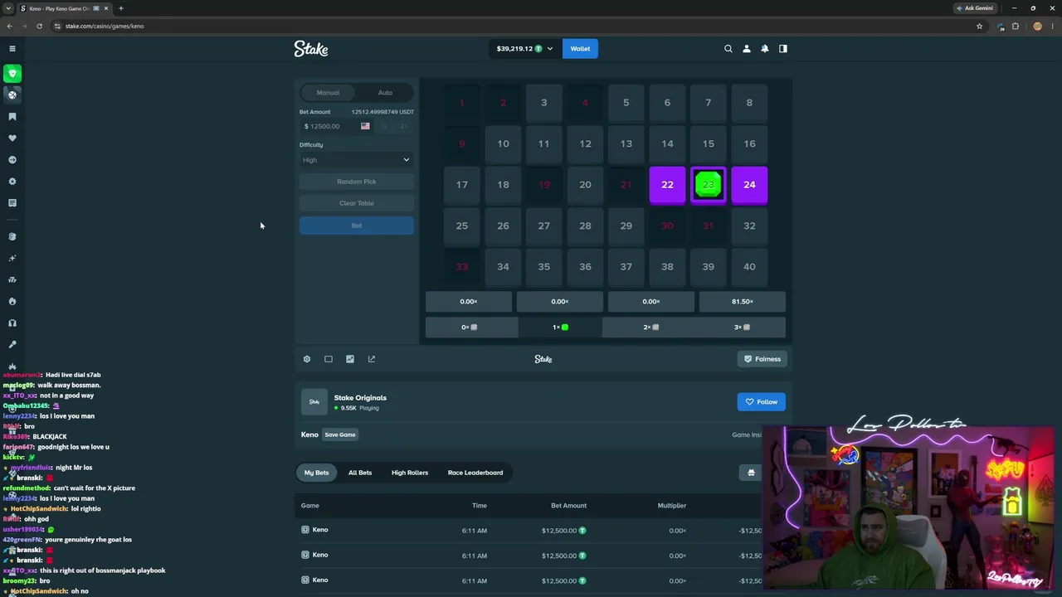Switch to High Rollers tab
Image resolution: width=1062 pixels, height=597 pixels.
click(x=410, y=473)
